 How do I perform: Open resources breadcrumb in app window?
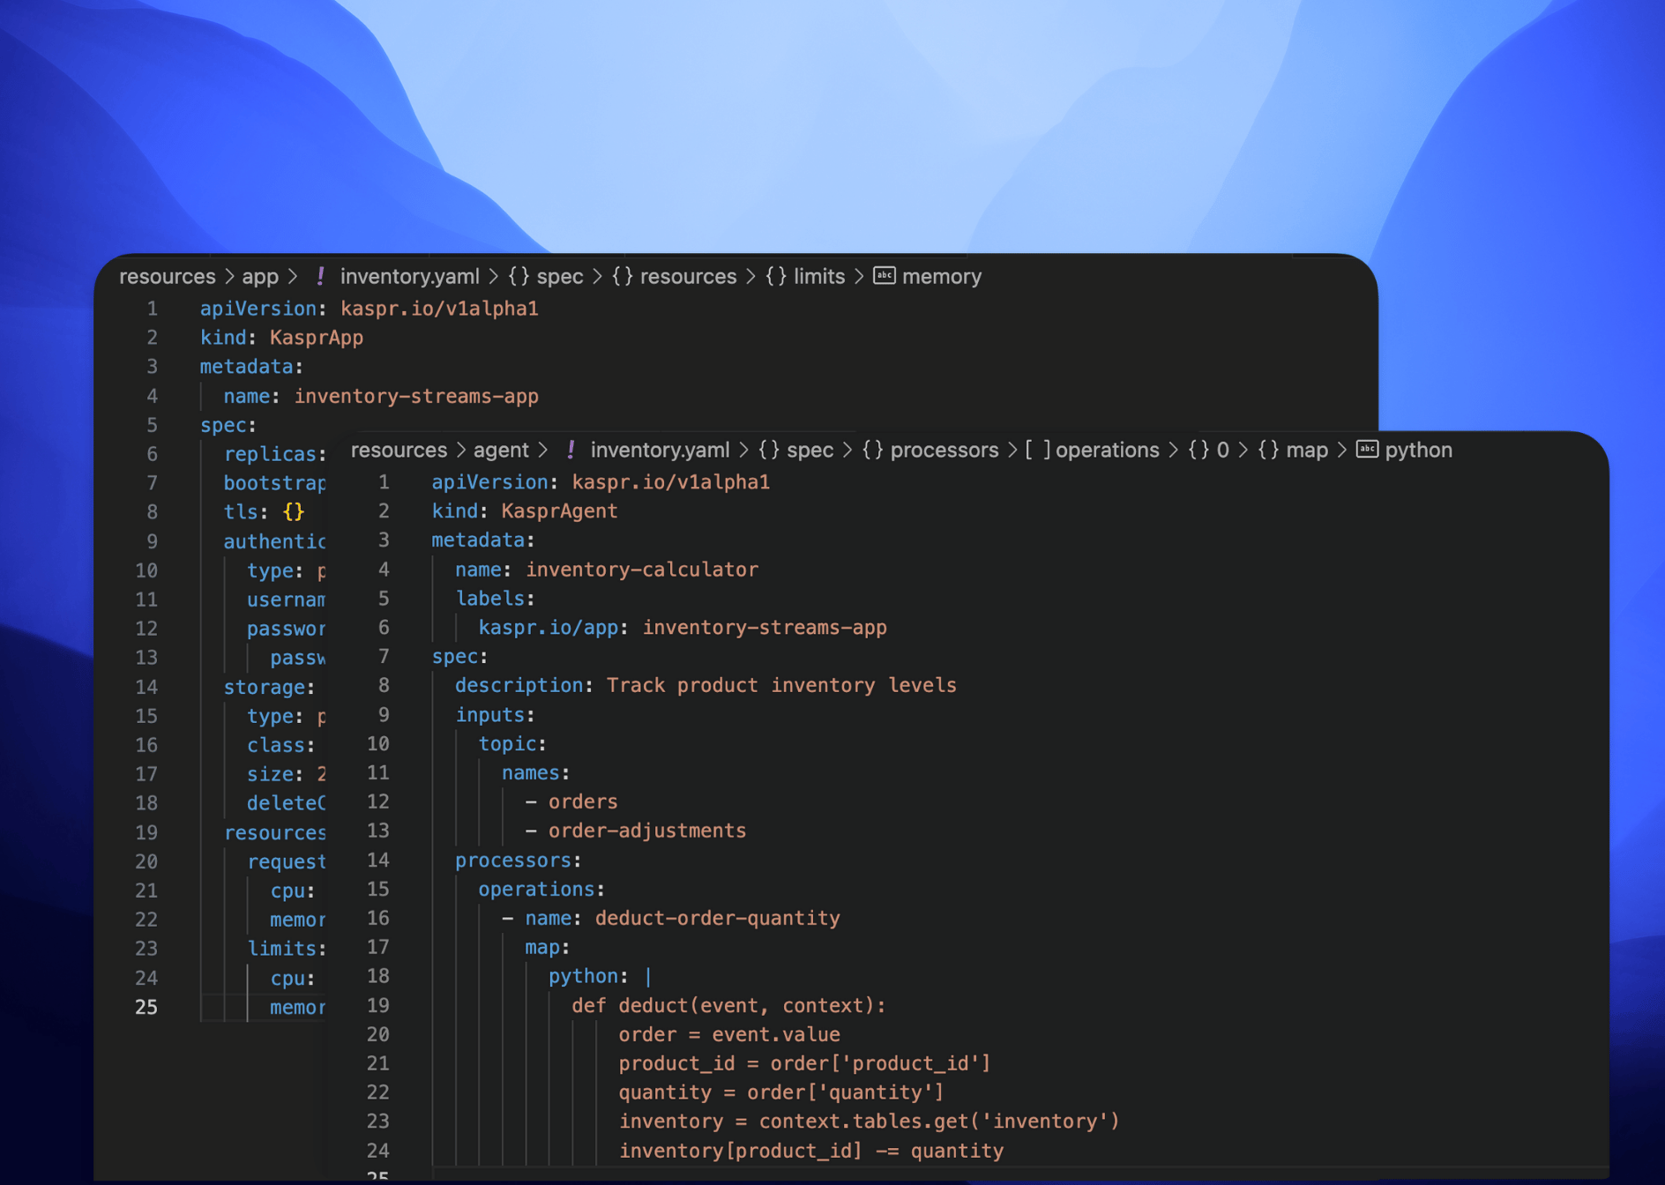(168, 277)
